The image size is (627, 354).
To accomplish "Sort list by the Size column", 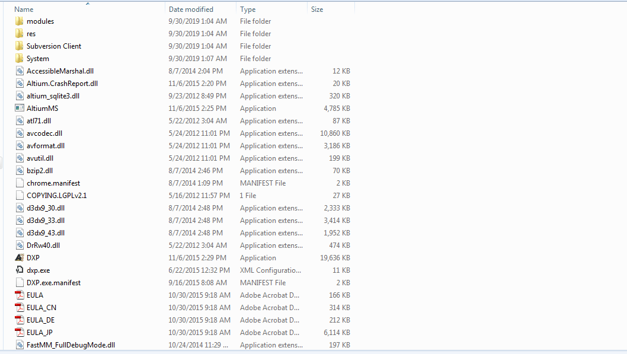I will click(317, 9).
